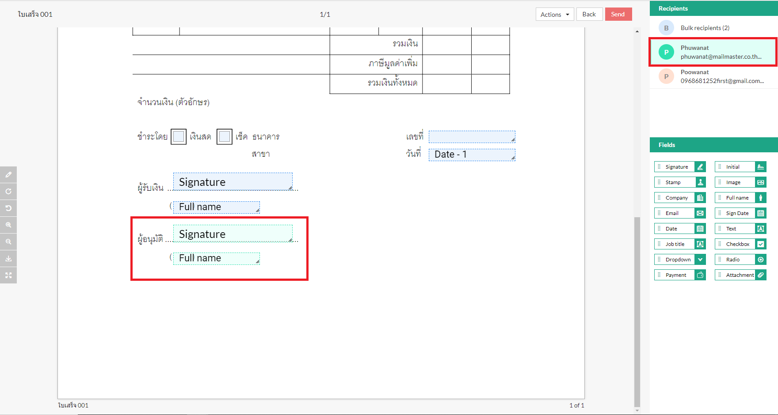This screenshot has width=778, height=415.
Task: Click the ผู้อนุมัติ Signature field
Action: (x=233, y=234)
